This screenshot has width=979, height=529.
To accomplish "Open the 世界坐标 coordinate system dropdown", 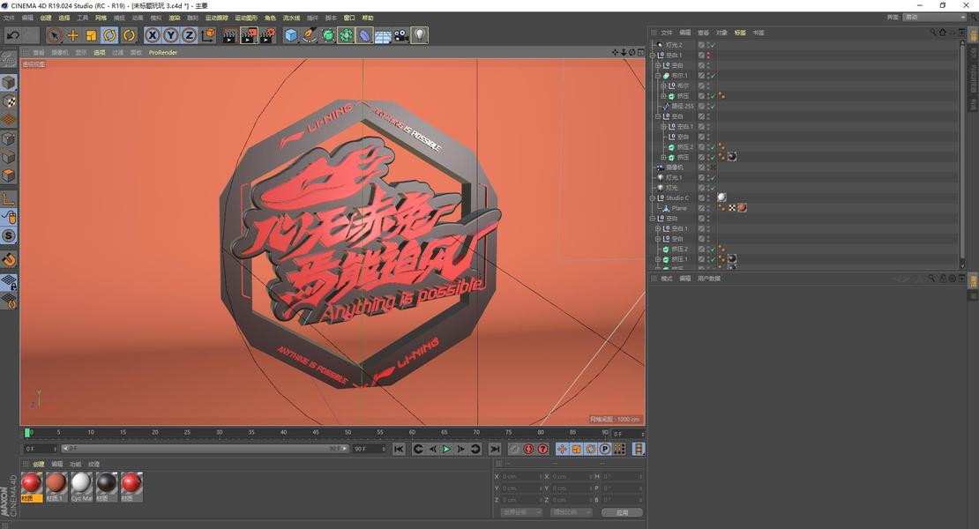I will pos(520,512).
